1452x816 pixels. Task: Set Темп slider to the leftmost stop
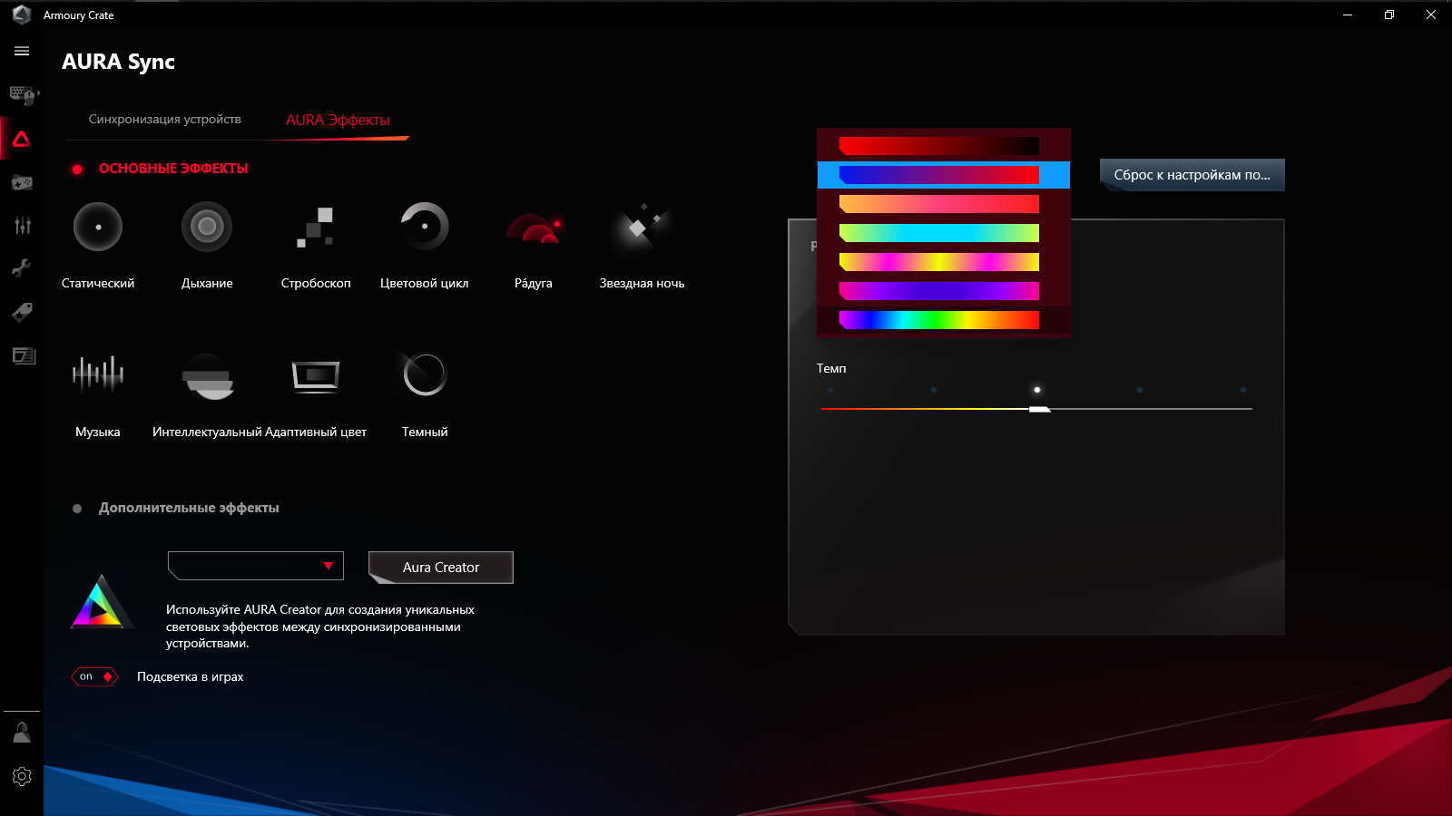pyautogui.click(x=830, y=390)
